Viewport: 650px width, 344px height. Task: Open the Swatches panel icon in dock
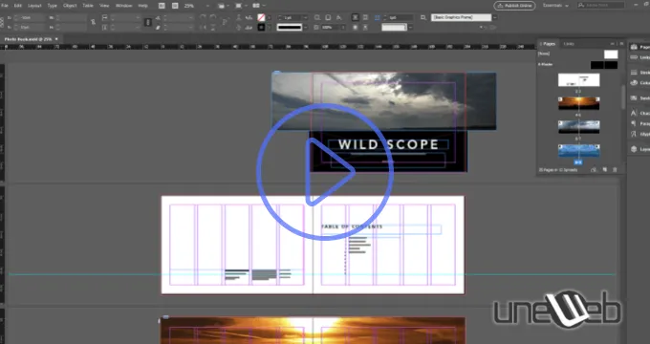coord(634,98)
